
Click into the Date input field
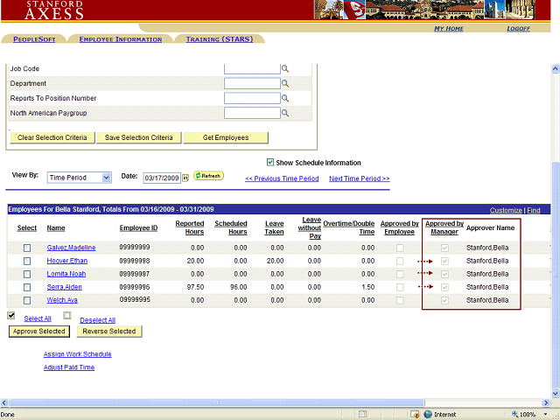pos(161,178)
